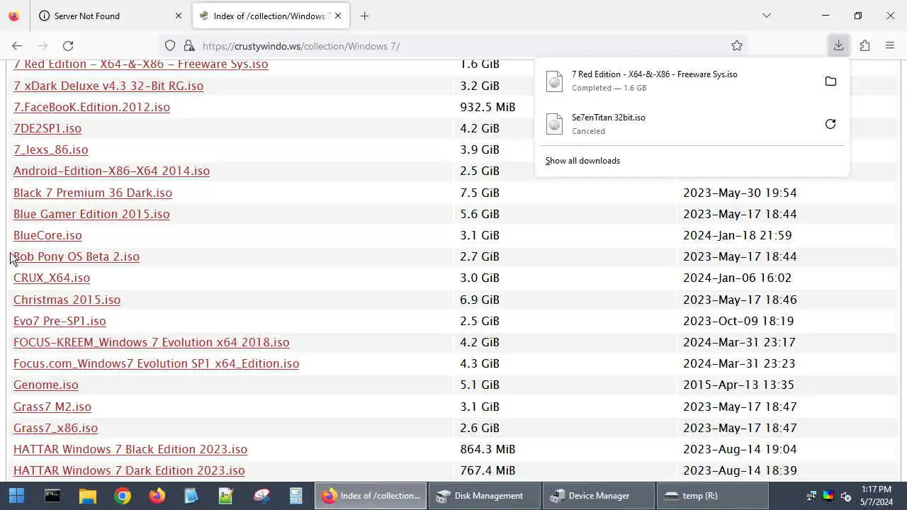
Task: Open Black 7 Premium 36 Dark.iso
Action: (93, 193)
